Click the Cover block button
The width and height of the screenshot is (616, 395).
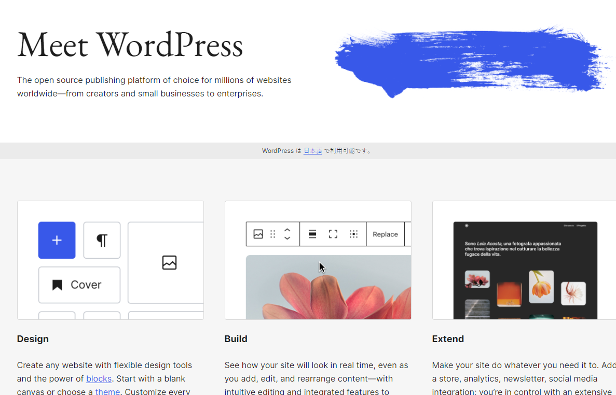coord(79,285)
